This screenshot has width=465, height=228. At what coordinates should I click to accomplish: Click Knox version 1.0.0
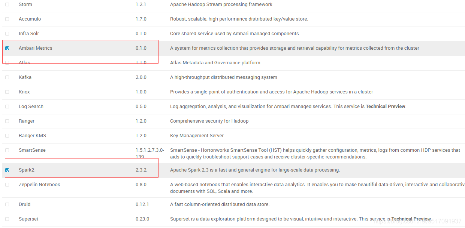pyautogui.click(x=141, y=92)
